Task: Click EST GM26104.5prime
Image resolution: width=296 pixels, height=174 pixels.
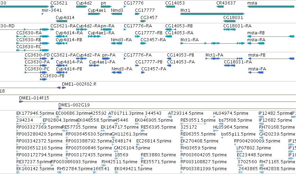Action: (132, 148)
